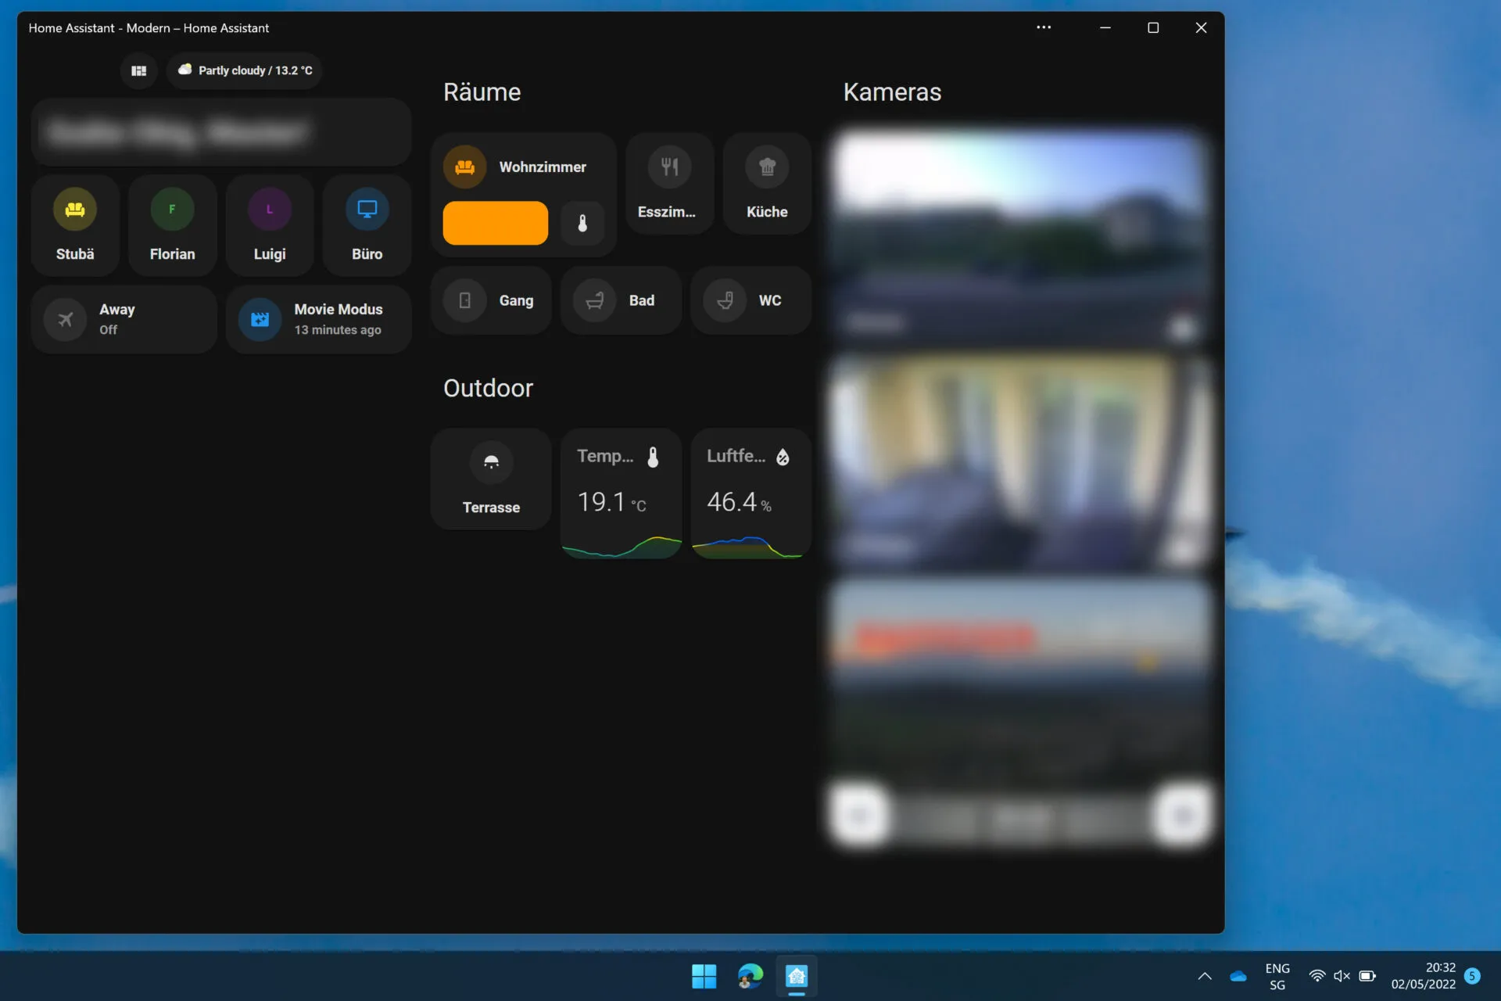The height and width of the screenshot is (1001, 1501).
Task: Open the WC room label
Action: [x=770, y=300]
